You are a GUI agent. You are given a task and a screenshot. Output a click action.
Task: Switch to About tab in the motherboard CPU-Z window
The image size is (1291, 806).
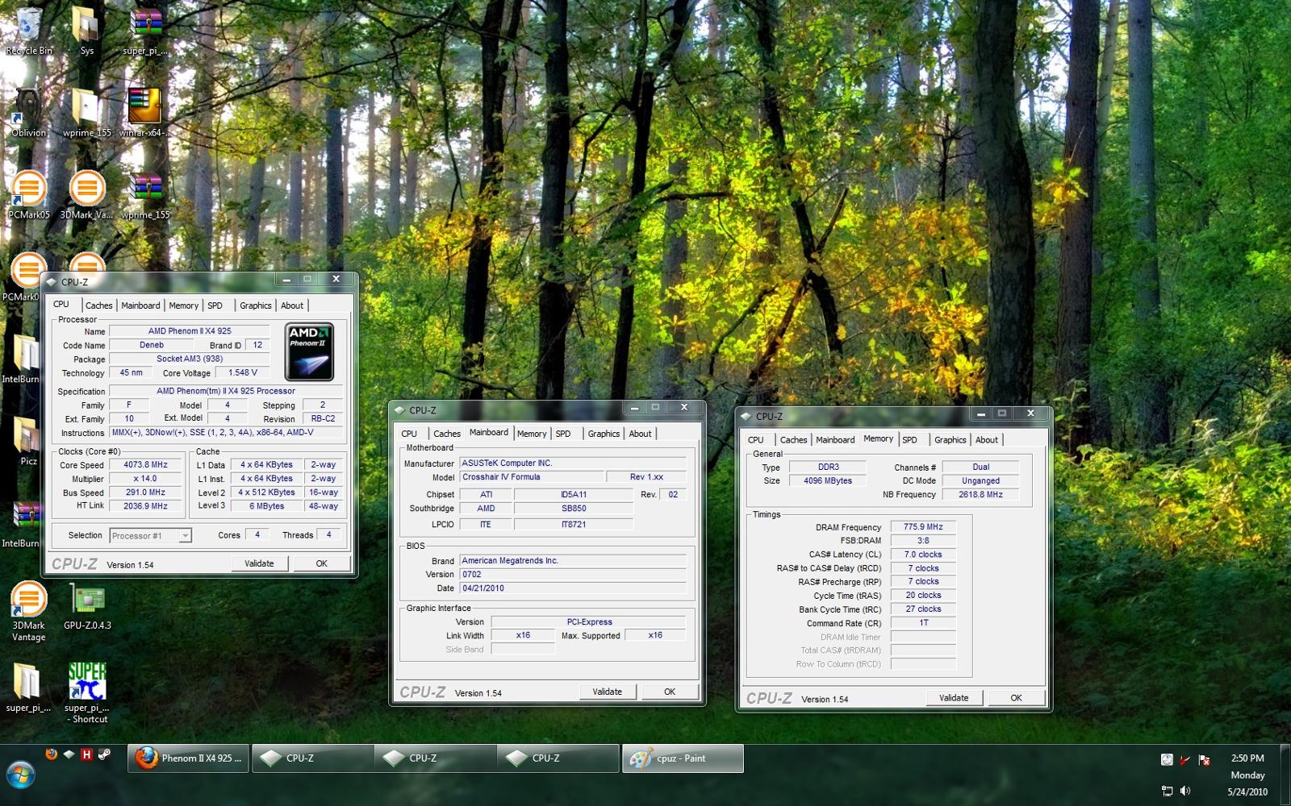click(641, 434)
